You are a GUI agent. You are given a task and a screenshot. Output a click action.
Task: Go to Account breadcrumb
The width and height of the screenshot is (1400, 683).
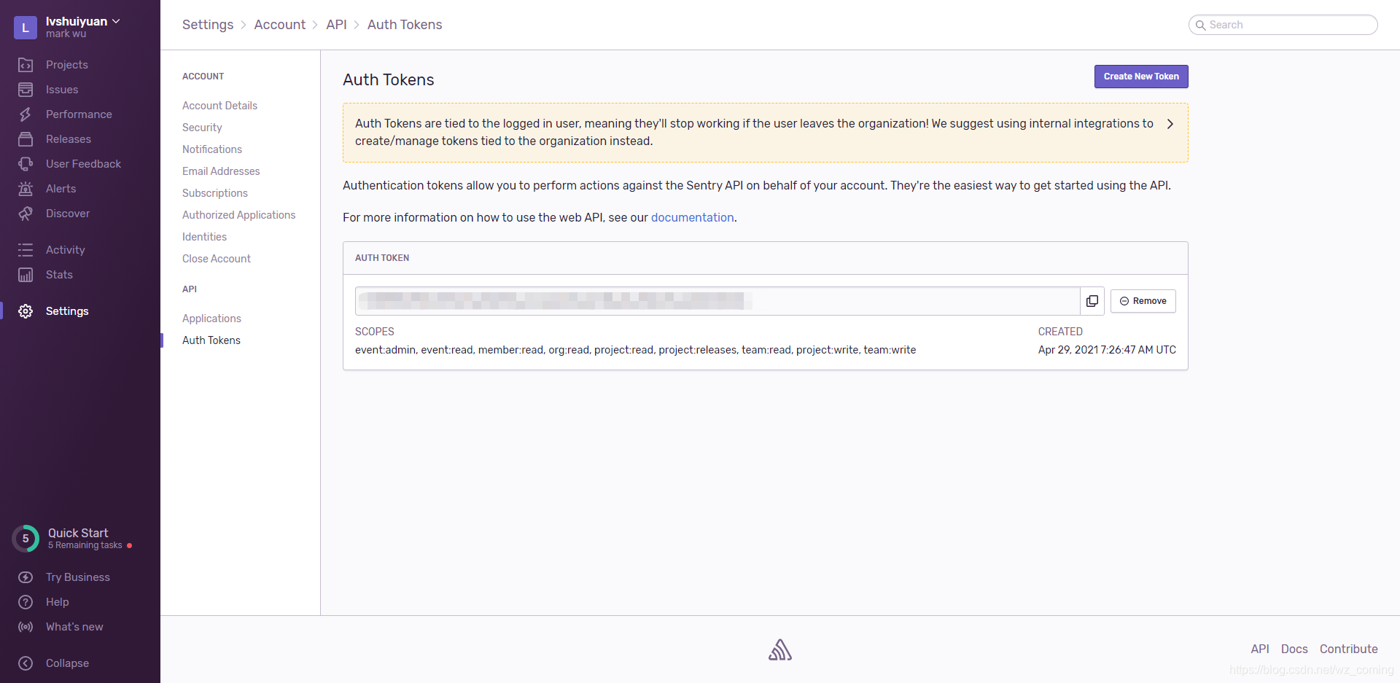280,25
